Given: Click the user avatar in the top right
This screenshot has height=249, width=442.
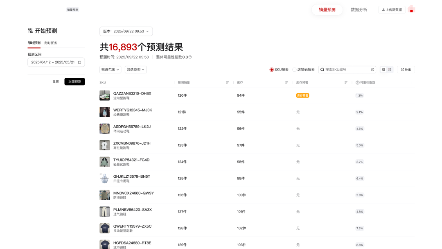Looking at the screenshot, I should 411,9.
